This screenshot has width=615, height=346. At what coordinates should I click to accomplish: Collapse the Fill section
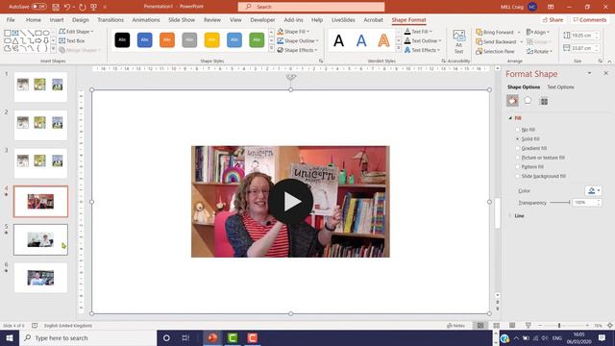tap(510, 118)
